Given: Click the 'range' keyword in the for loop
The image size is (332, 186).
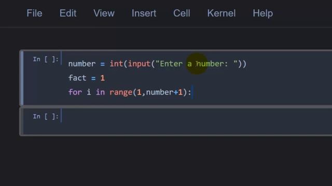Looking at the screenshot, I should coord(121,92).
